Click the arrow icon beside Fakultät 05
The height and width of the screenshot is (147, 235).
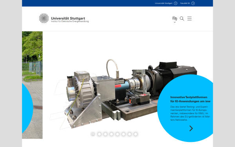(x=193, y=3)
